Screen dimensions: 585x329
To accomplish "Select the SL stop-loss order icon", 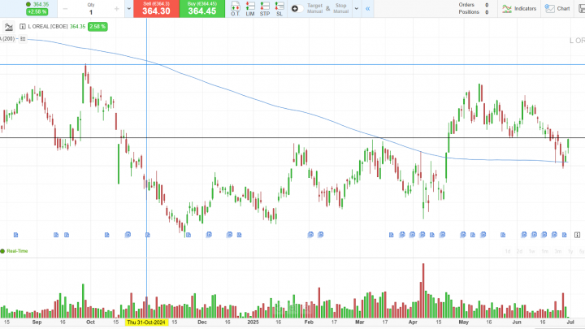I will (x=279, y=10).
